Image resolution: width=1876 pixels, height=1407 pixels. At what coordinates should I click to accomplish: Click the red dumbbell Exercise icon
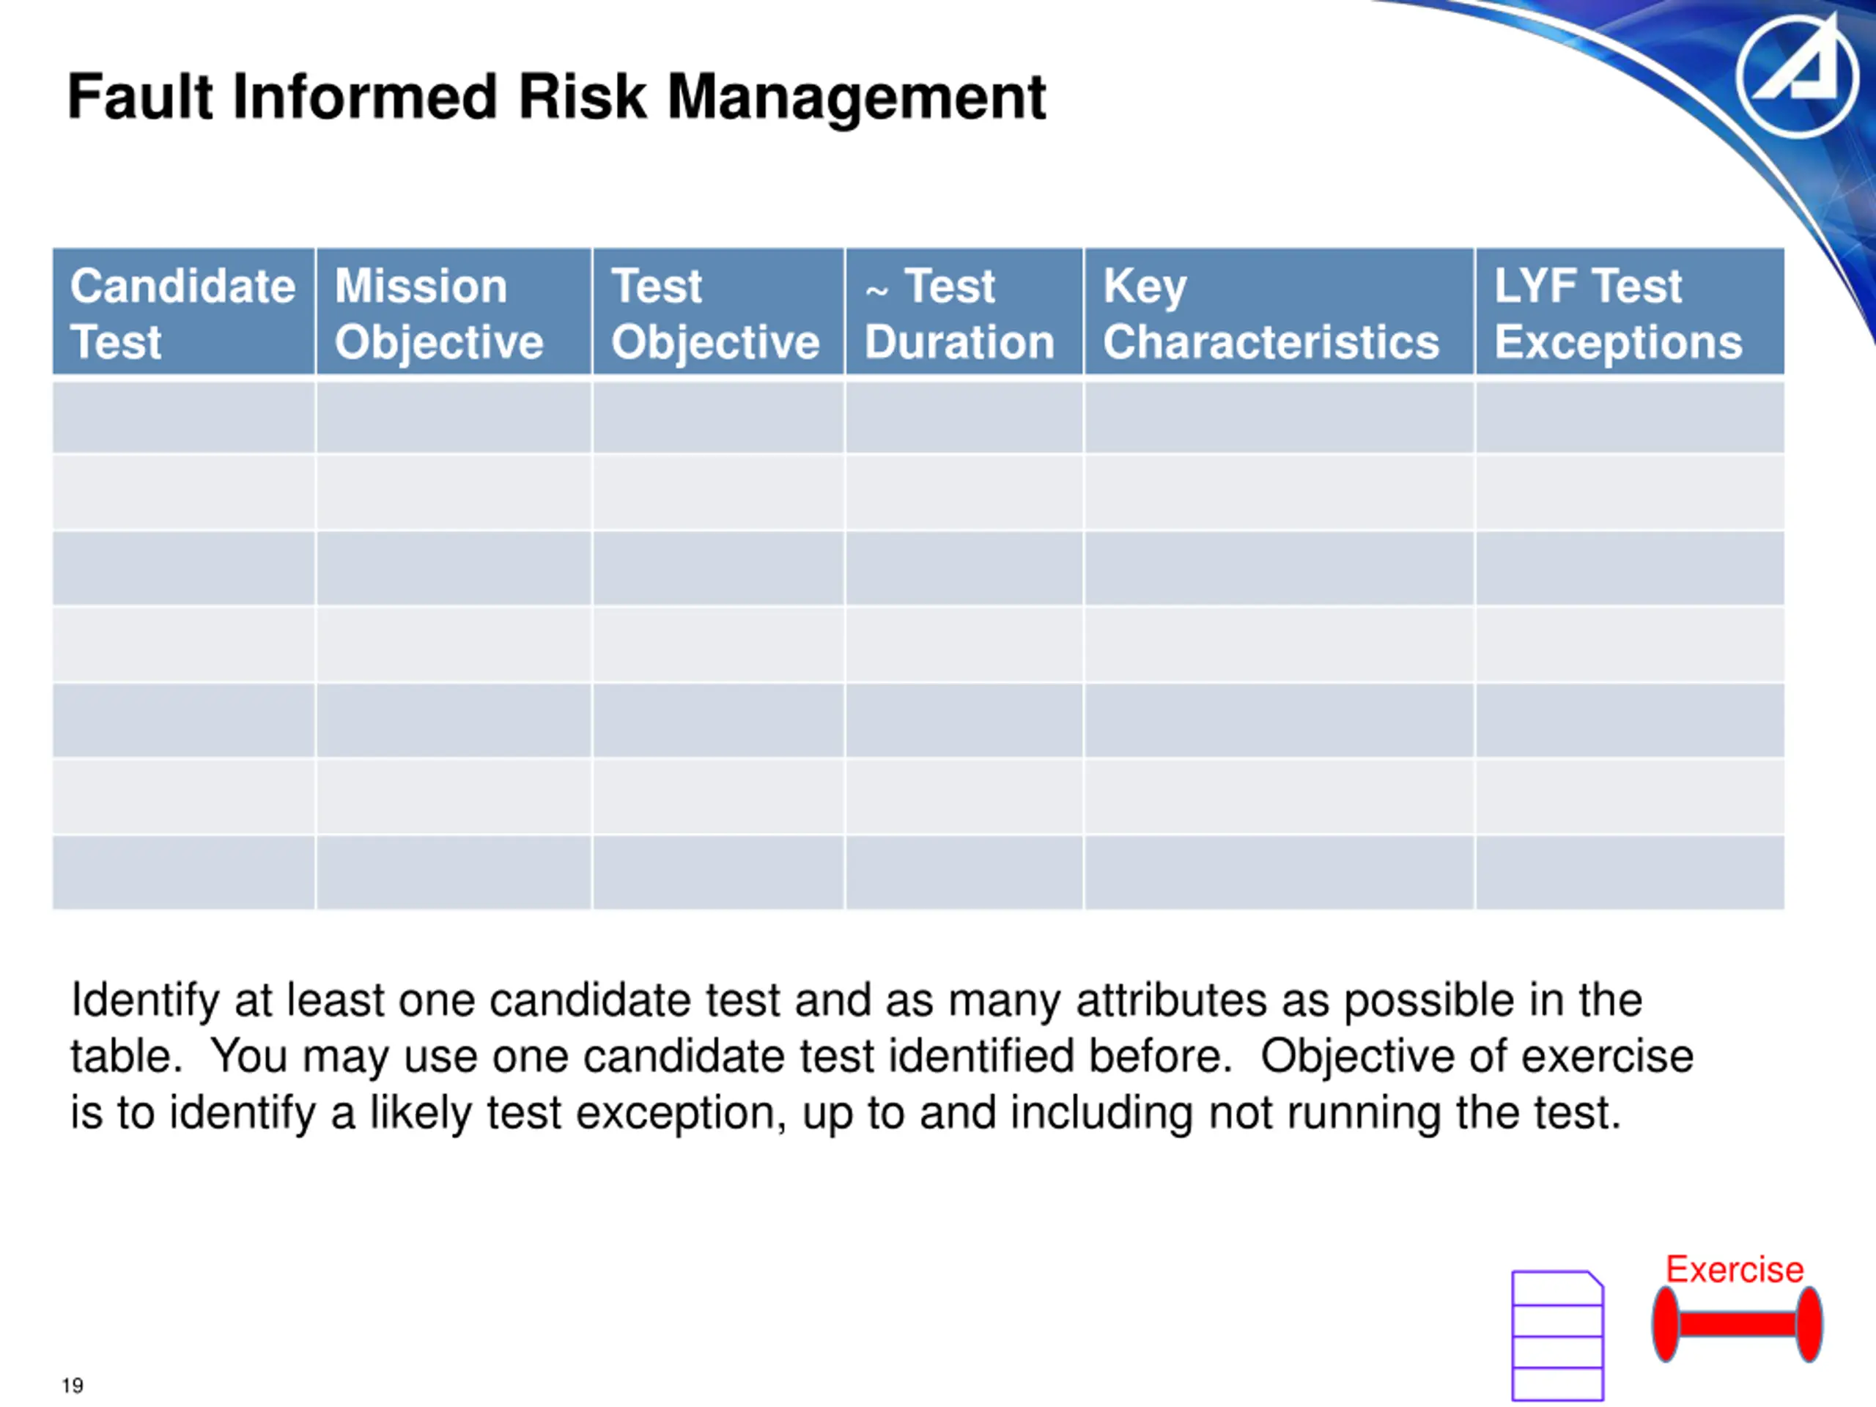[1737, 1324]
